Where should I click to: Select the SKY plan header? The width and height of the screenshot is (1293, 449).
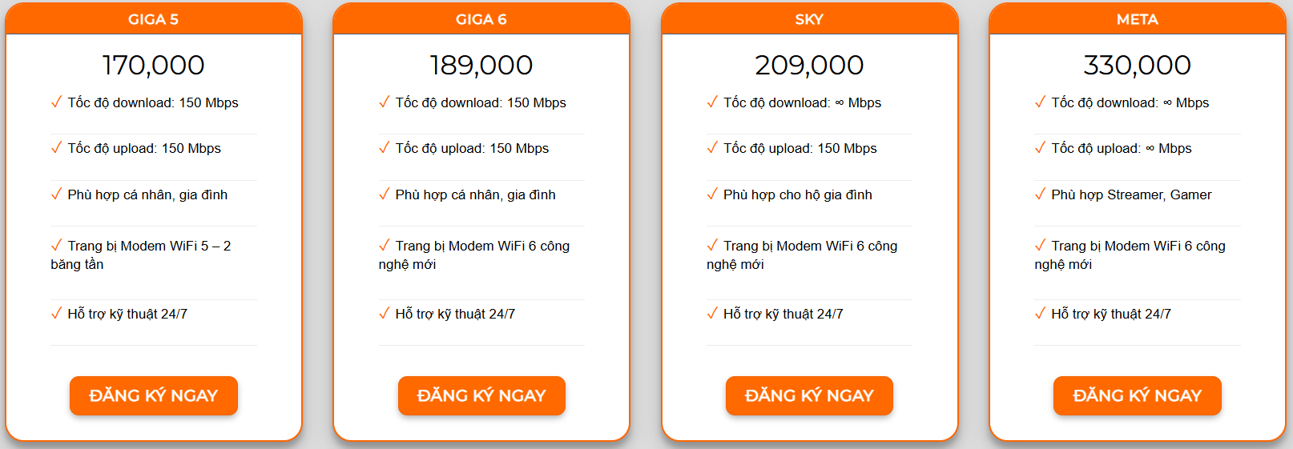(809, 19)
